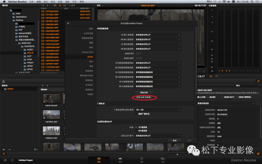Toggle audio channel 3 indicator

point(226,71)
